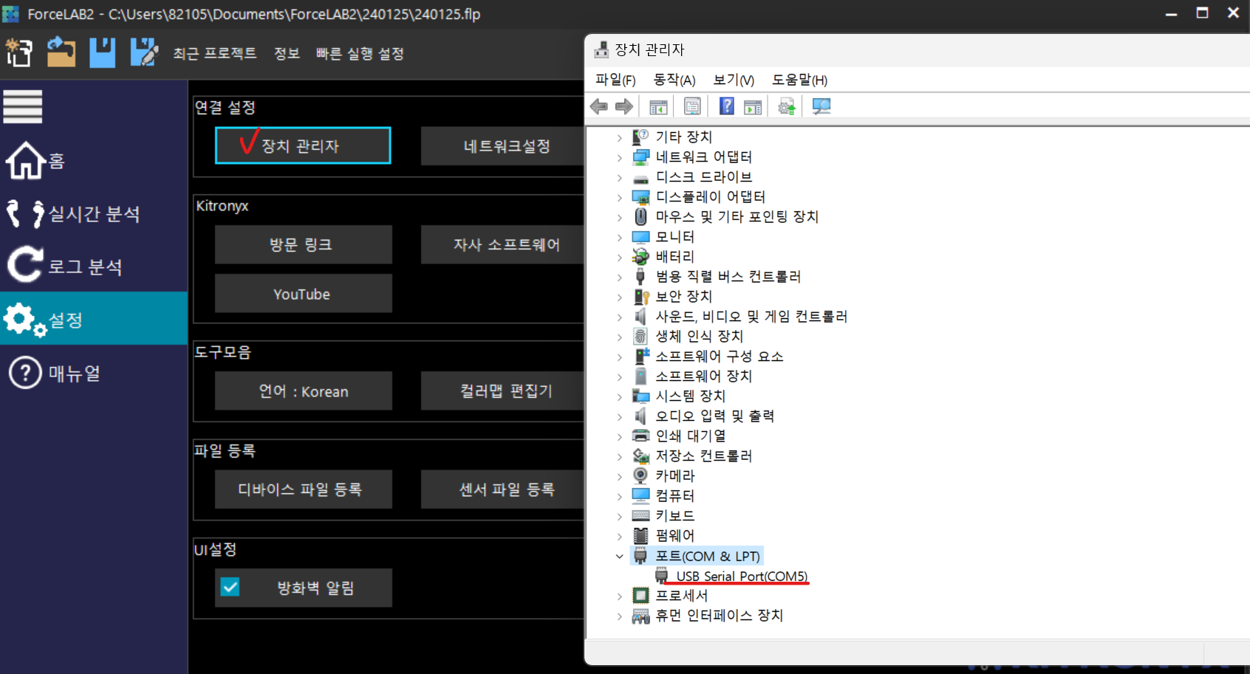Click the back arrow in 장치 관리자 toolbar
1250x674 pixels.
coord(599,107)
